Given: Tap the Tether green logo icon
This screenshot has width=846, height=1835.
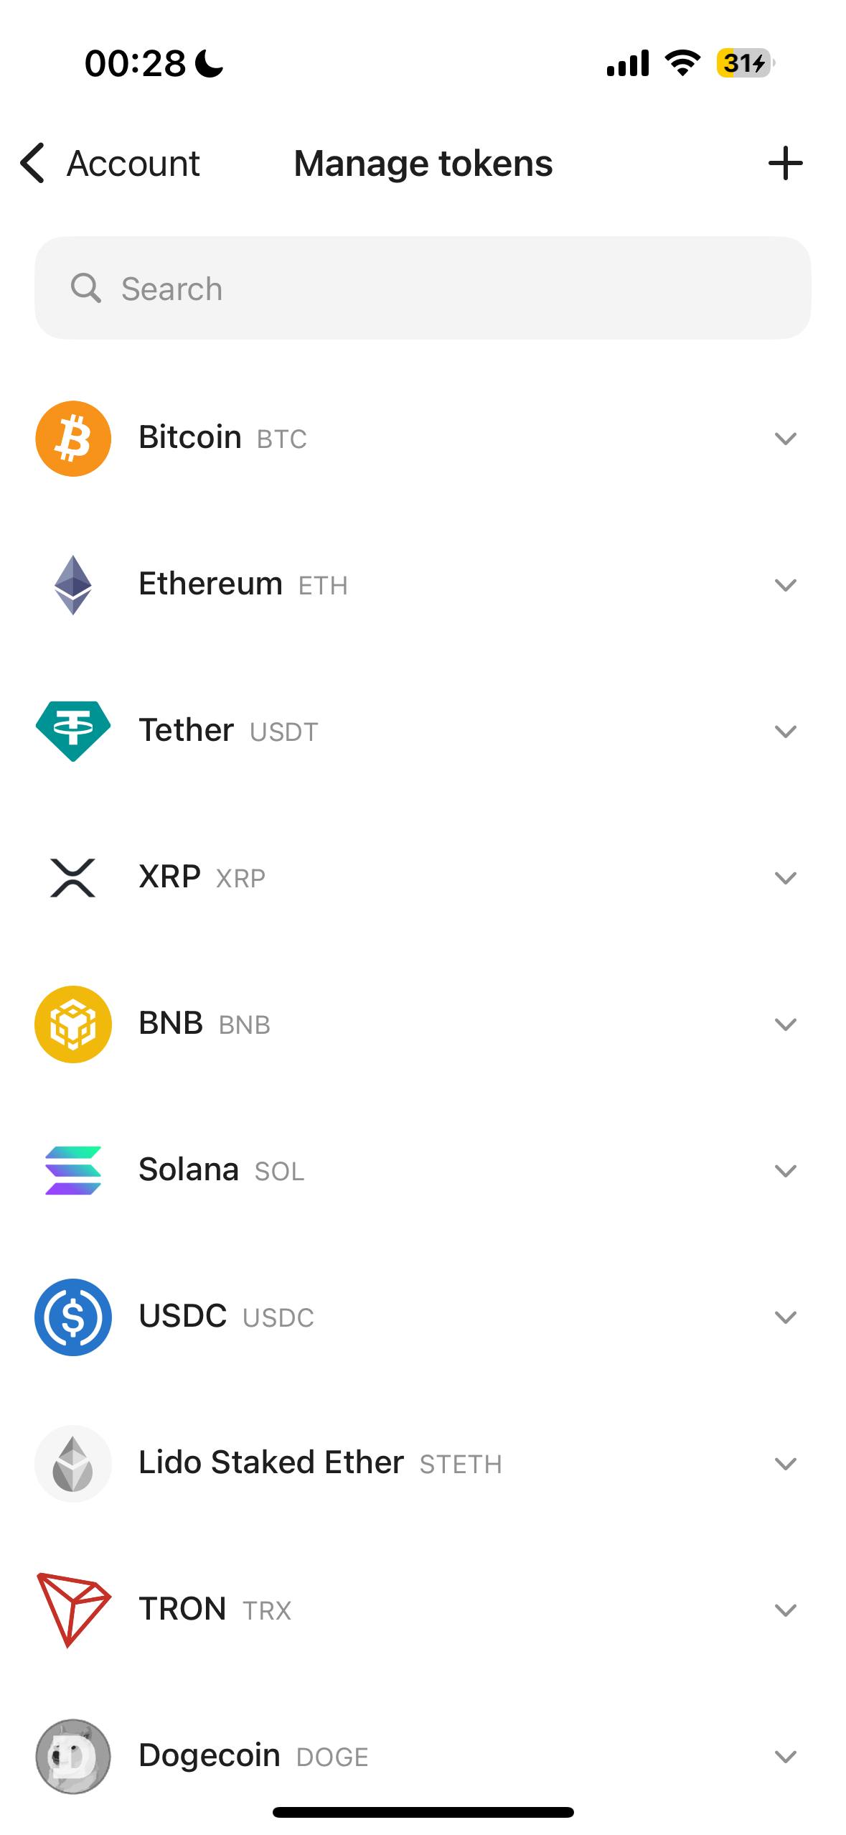Looking at the screenshot, I should click(73, 731).
